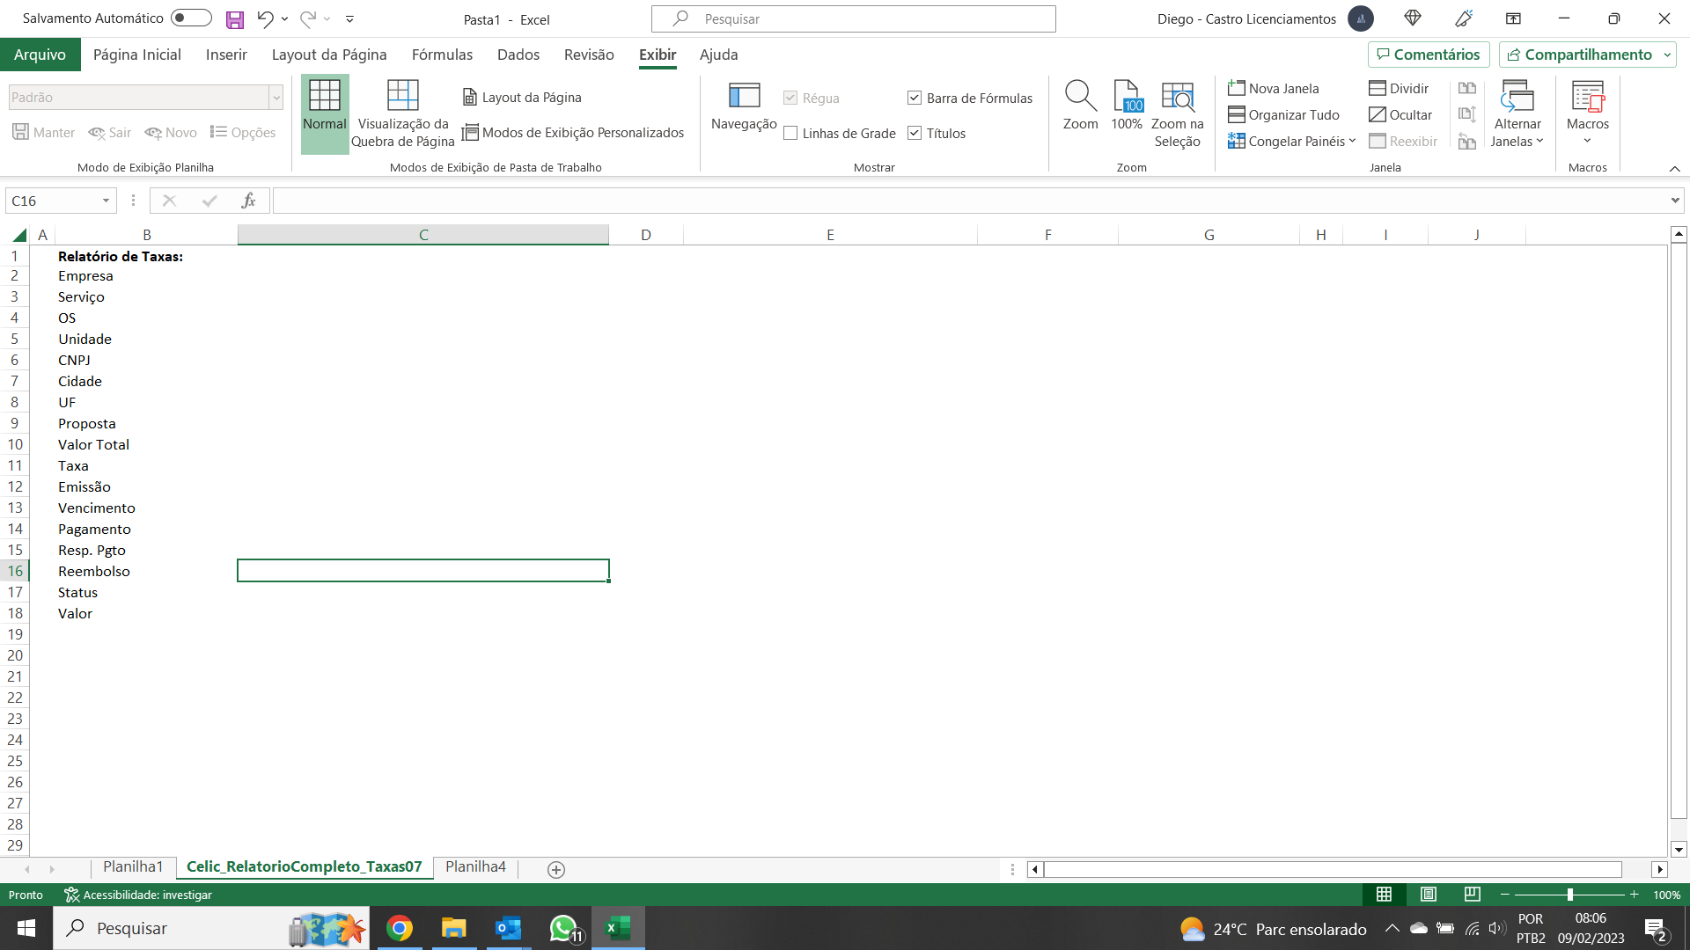Expand the Name Box dropdown arrow
This screenshot has width=1690, height=950.
(106, 201)
